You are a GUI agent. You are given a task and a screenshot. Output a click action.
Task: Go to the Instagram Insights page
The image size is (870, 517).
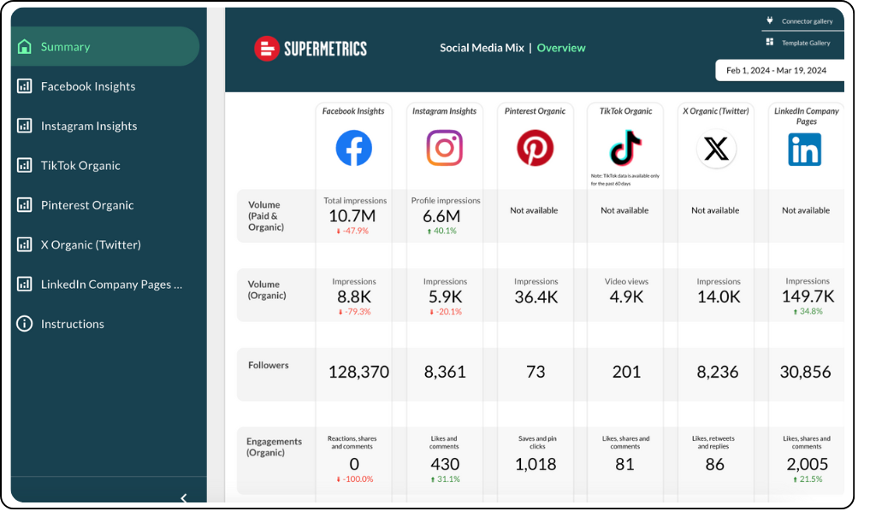tap(89, 126)
